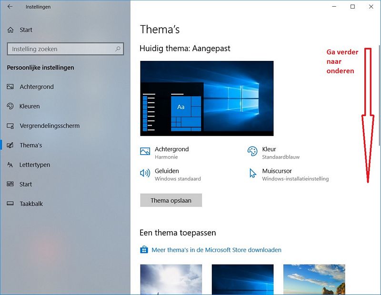Click the vertical scrollbar of the Thema's page

click(x=379, y=95)
